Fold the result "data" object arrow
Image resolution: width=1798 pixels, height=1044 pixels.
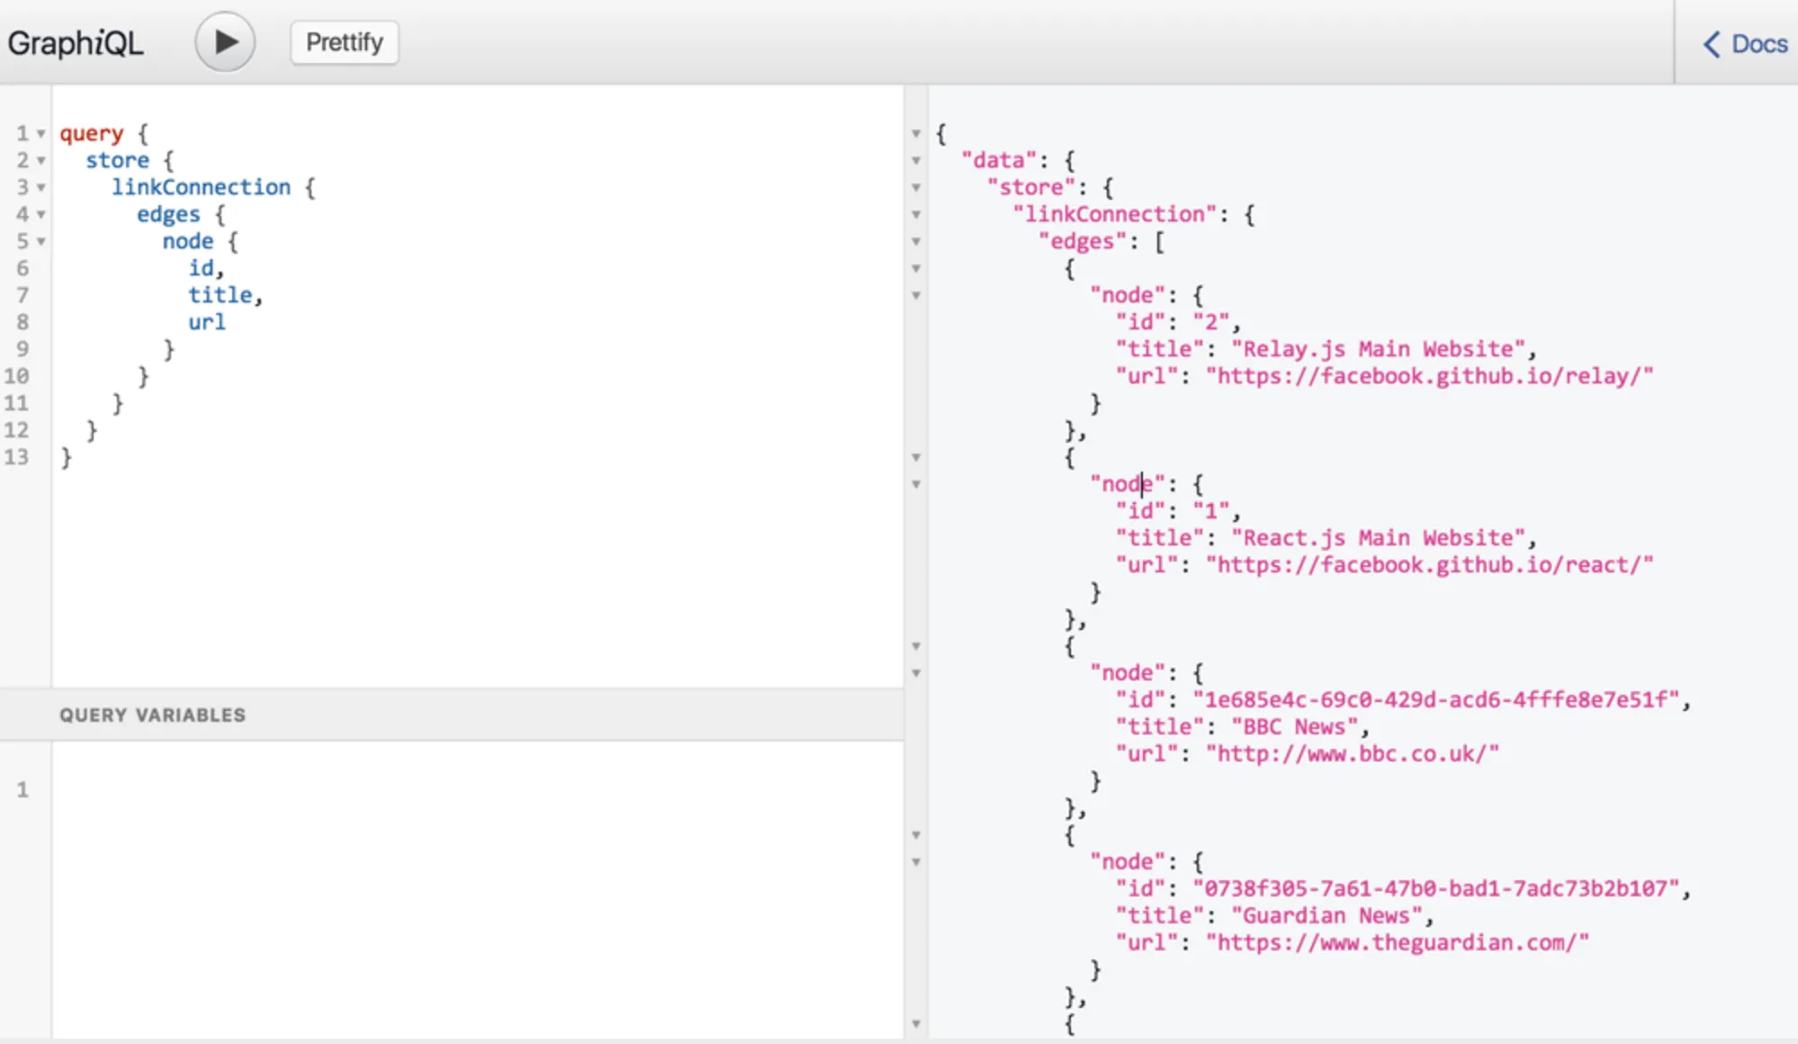916,161
